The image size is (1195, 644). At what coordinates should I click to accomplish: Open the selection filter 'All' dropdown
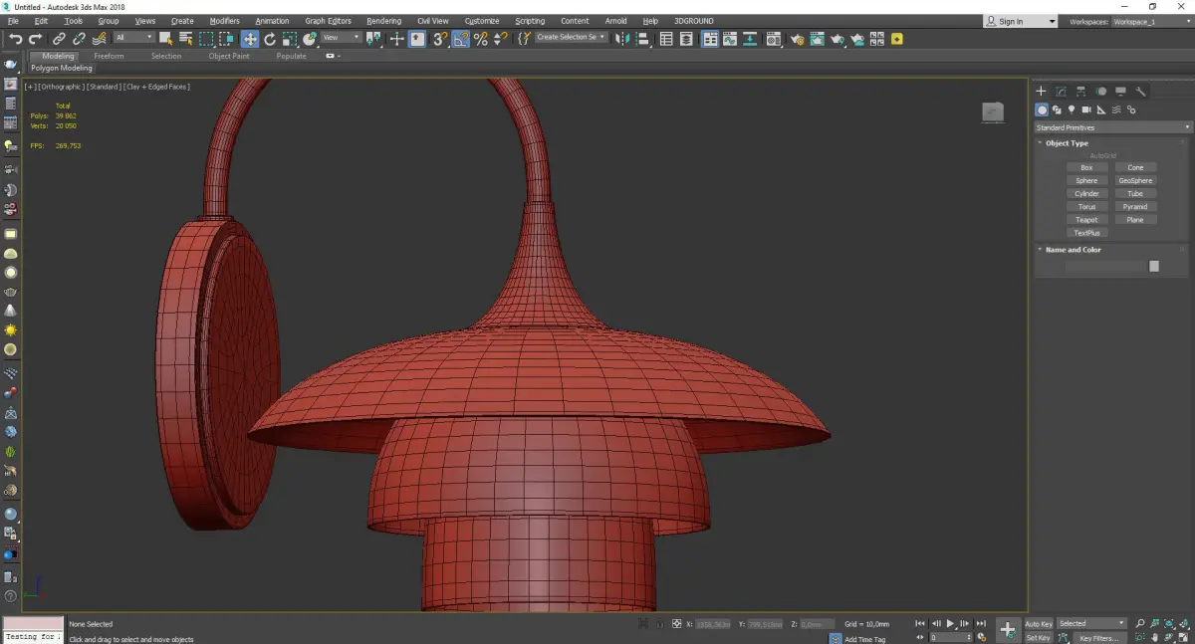[133, 38]
